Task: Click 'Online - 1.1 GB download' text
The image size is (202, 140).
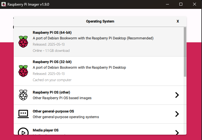Action: pos(51,51)
